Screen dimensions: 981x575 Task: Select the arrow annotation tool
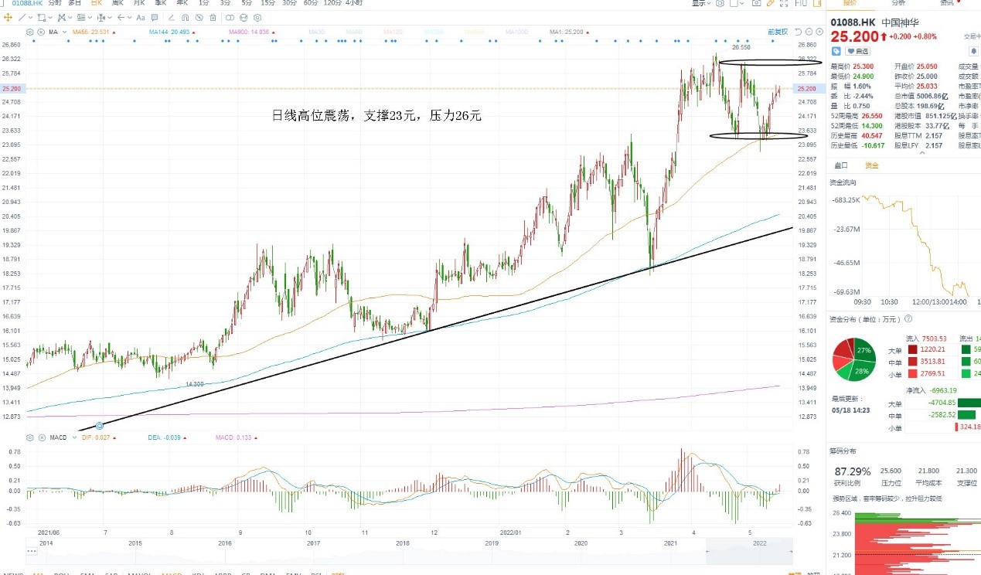pyautogui.click(x=121, y=17)
